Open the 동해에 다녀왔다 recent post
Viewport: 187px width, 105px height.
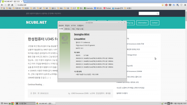coord(122,93)
